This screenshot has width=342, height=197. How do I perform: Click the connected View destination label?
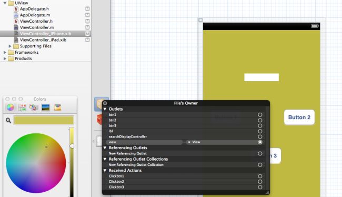(196, 142)
